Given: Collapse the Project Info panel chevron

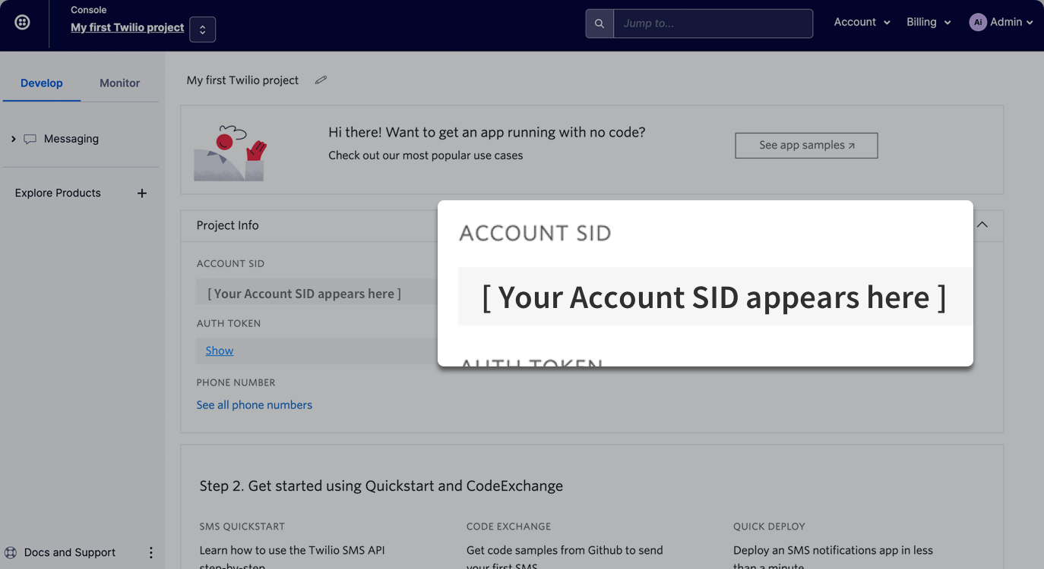Looking at the screenshot, I should click(x=982, y=225).
